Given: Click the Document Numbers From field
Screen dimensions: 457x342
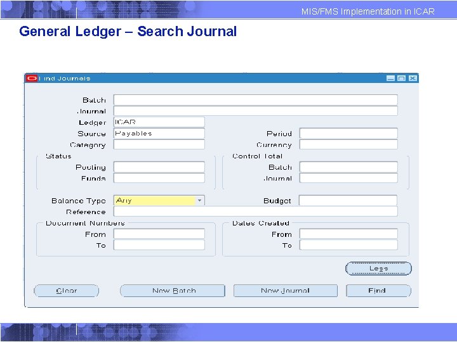Looking at the screenshot, I should pos(159,234).
